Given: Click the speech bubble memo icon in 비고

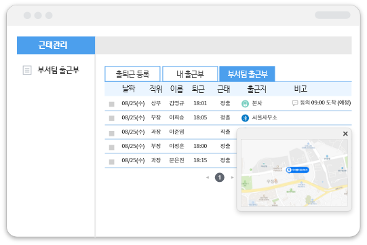Looking at the screenshot, I should pyautogui.click(x=295, y=103).
